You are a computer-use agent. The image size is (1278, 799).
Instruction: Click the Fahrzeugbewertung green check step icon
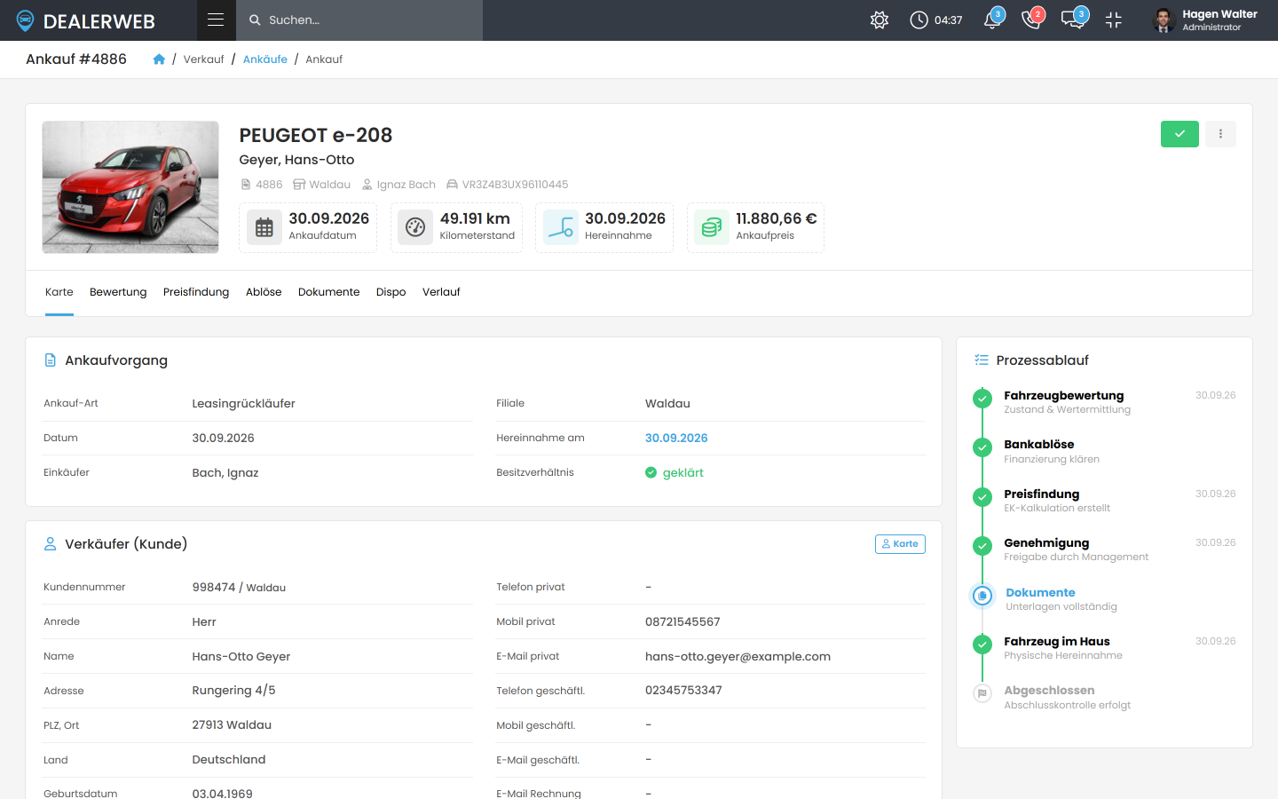pos(982,399)
